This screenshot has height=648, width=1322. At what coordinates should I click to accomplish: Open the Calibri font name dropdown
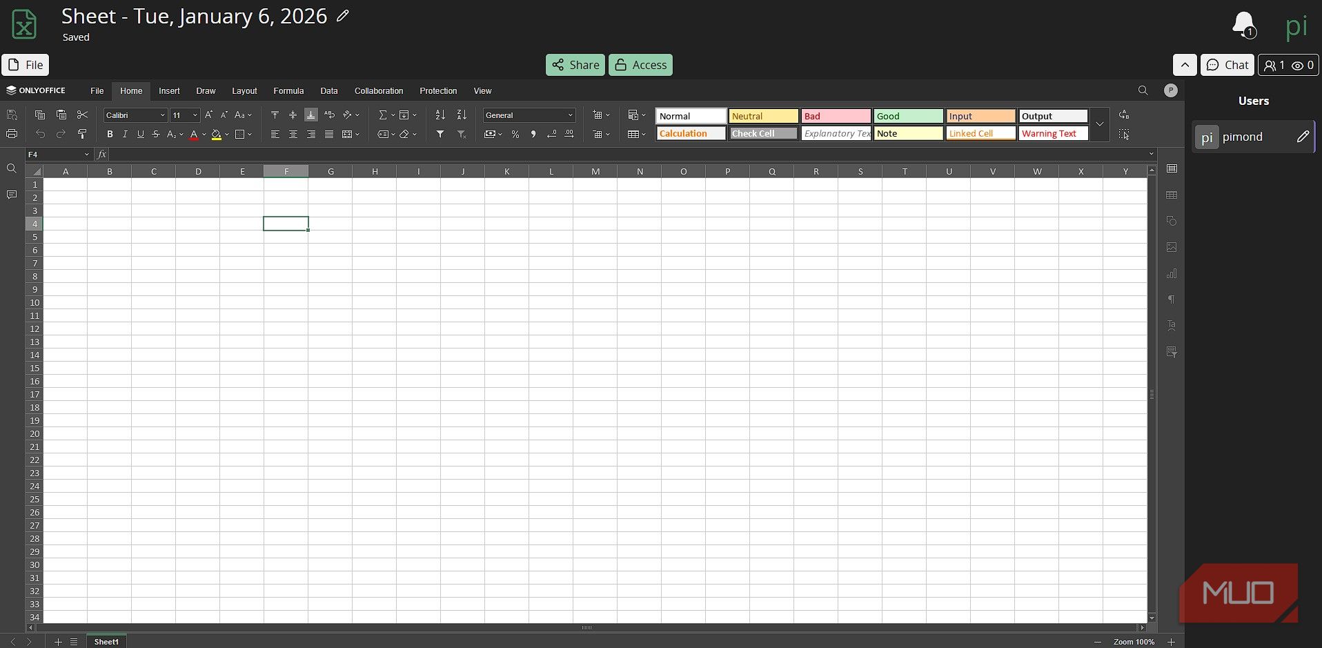pos(163,115)
